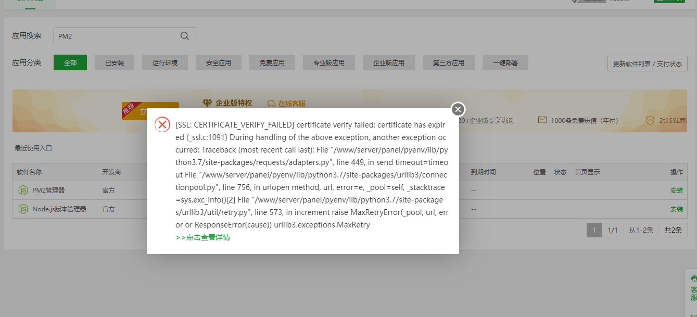The image size is (697, 317).
Task: Switch to the 企业版应用 category
Action: point(389,62)
